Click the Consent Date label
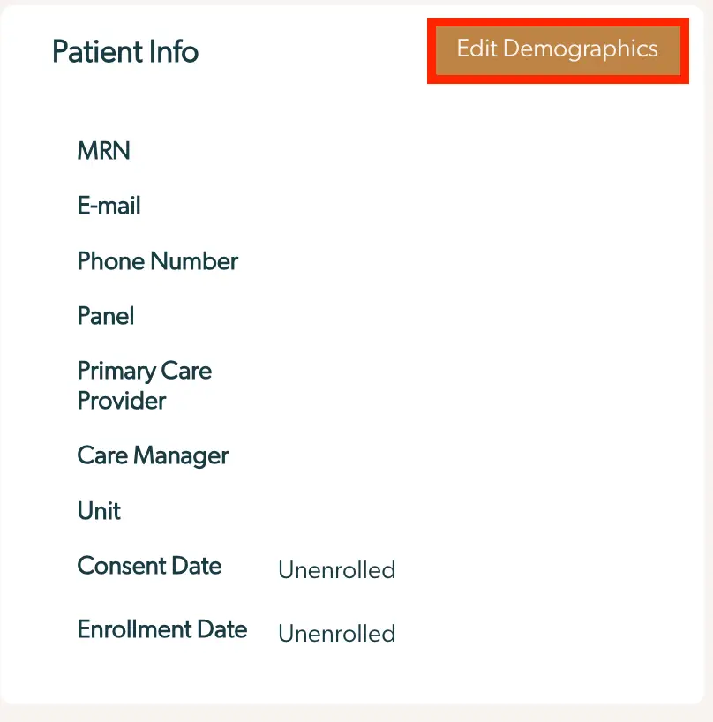The width and height of the screenshot is (713, 722). 149,566
